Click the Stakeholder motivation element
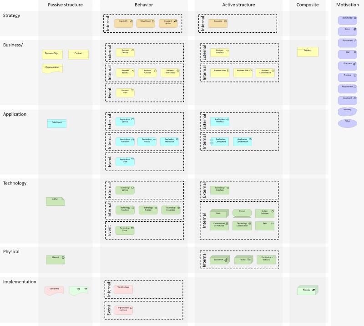The height and width of the screenshot is (326, 364). [x=348, y=20]
